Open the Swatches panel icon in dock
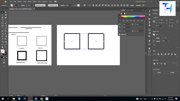 click(x=149, y=19)
